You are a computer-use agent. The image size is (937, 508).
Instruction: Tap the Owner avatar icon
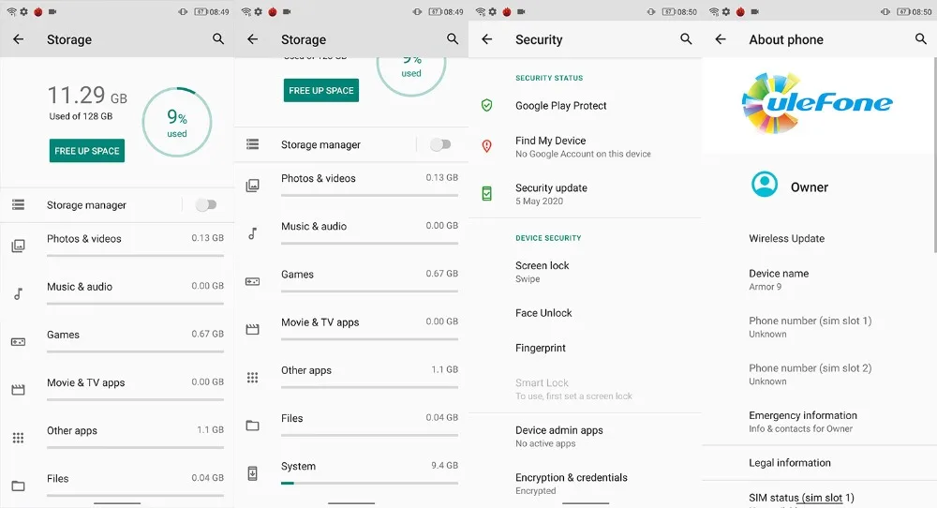[x=765, y=184]
